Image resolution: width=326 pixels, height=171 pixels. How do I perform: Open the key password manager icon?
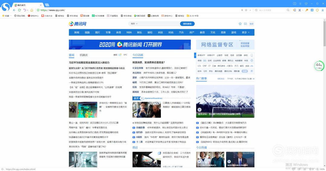307,10
